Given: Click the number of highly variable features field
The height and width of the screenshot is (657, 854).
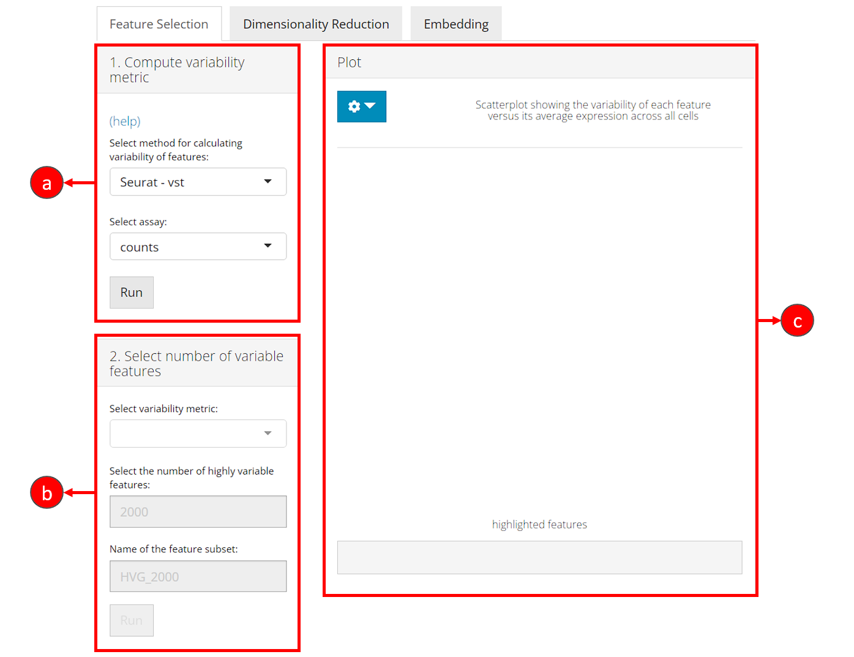Looking at the screenshot, I should pos(198,512).
